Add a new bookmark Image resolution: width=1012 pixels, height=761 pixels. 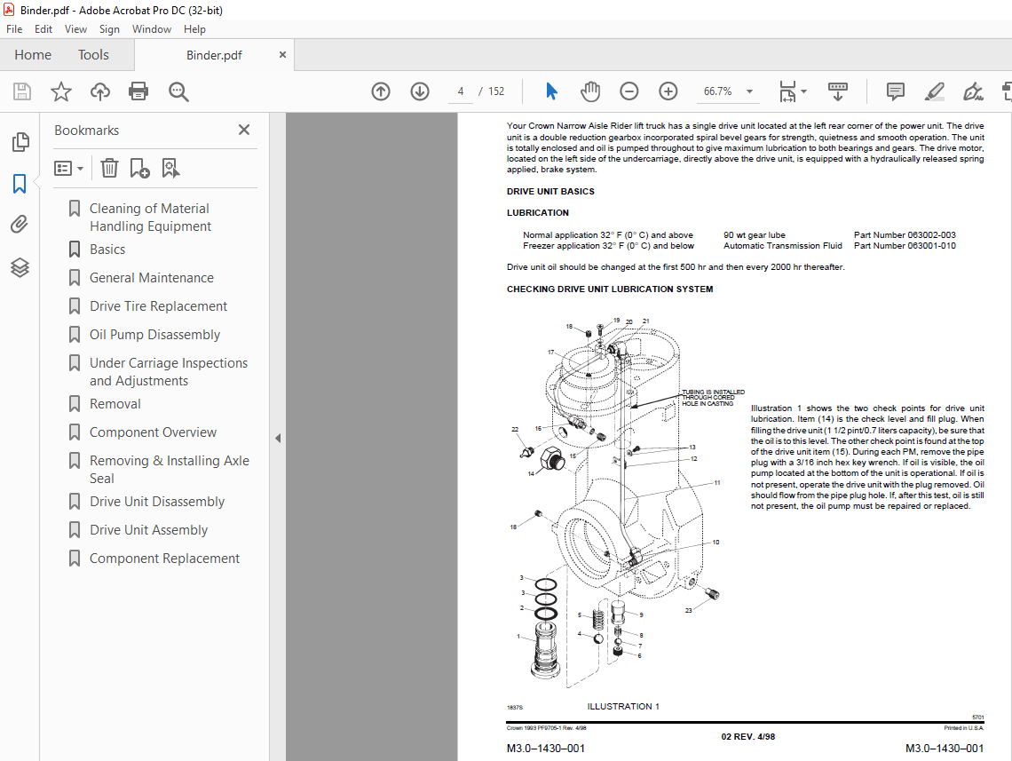tap(138, 168)
